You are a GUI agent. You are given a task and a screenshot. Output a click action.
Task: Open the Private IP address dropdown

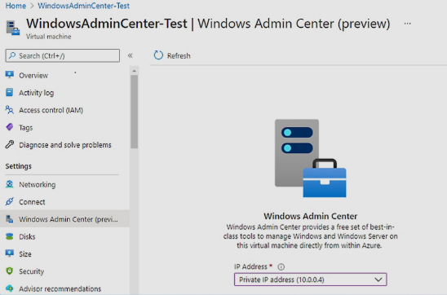tap(310, 280)
